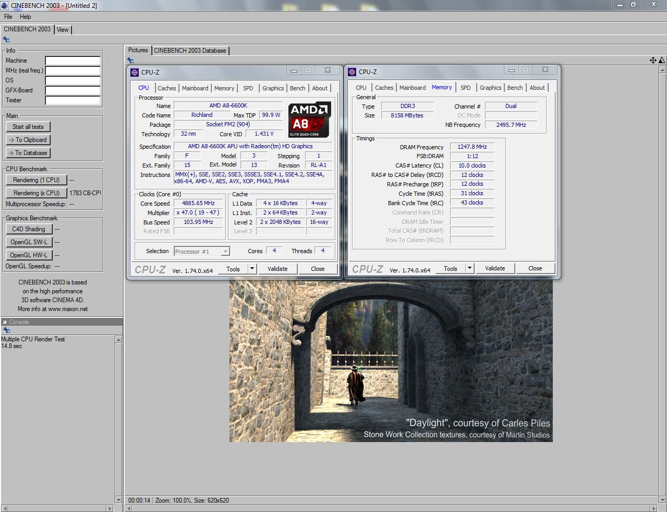Open About tab in left CPU-Z window
This screenshot has height=512, width=667.
pos(320,88)
